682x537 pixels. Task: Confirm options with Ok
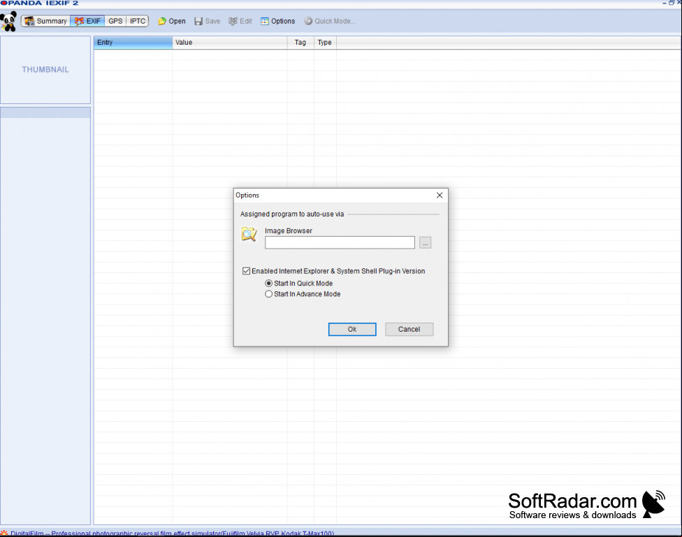(352, 329)
